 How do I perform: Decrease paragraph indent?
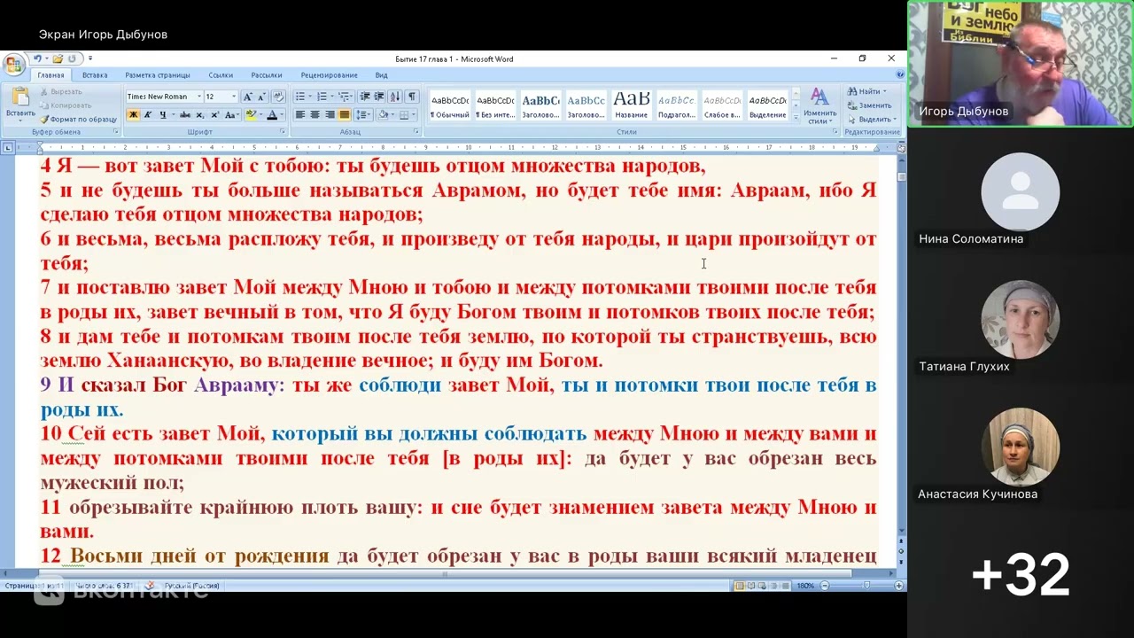366,97
